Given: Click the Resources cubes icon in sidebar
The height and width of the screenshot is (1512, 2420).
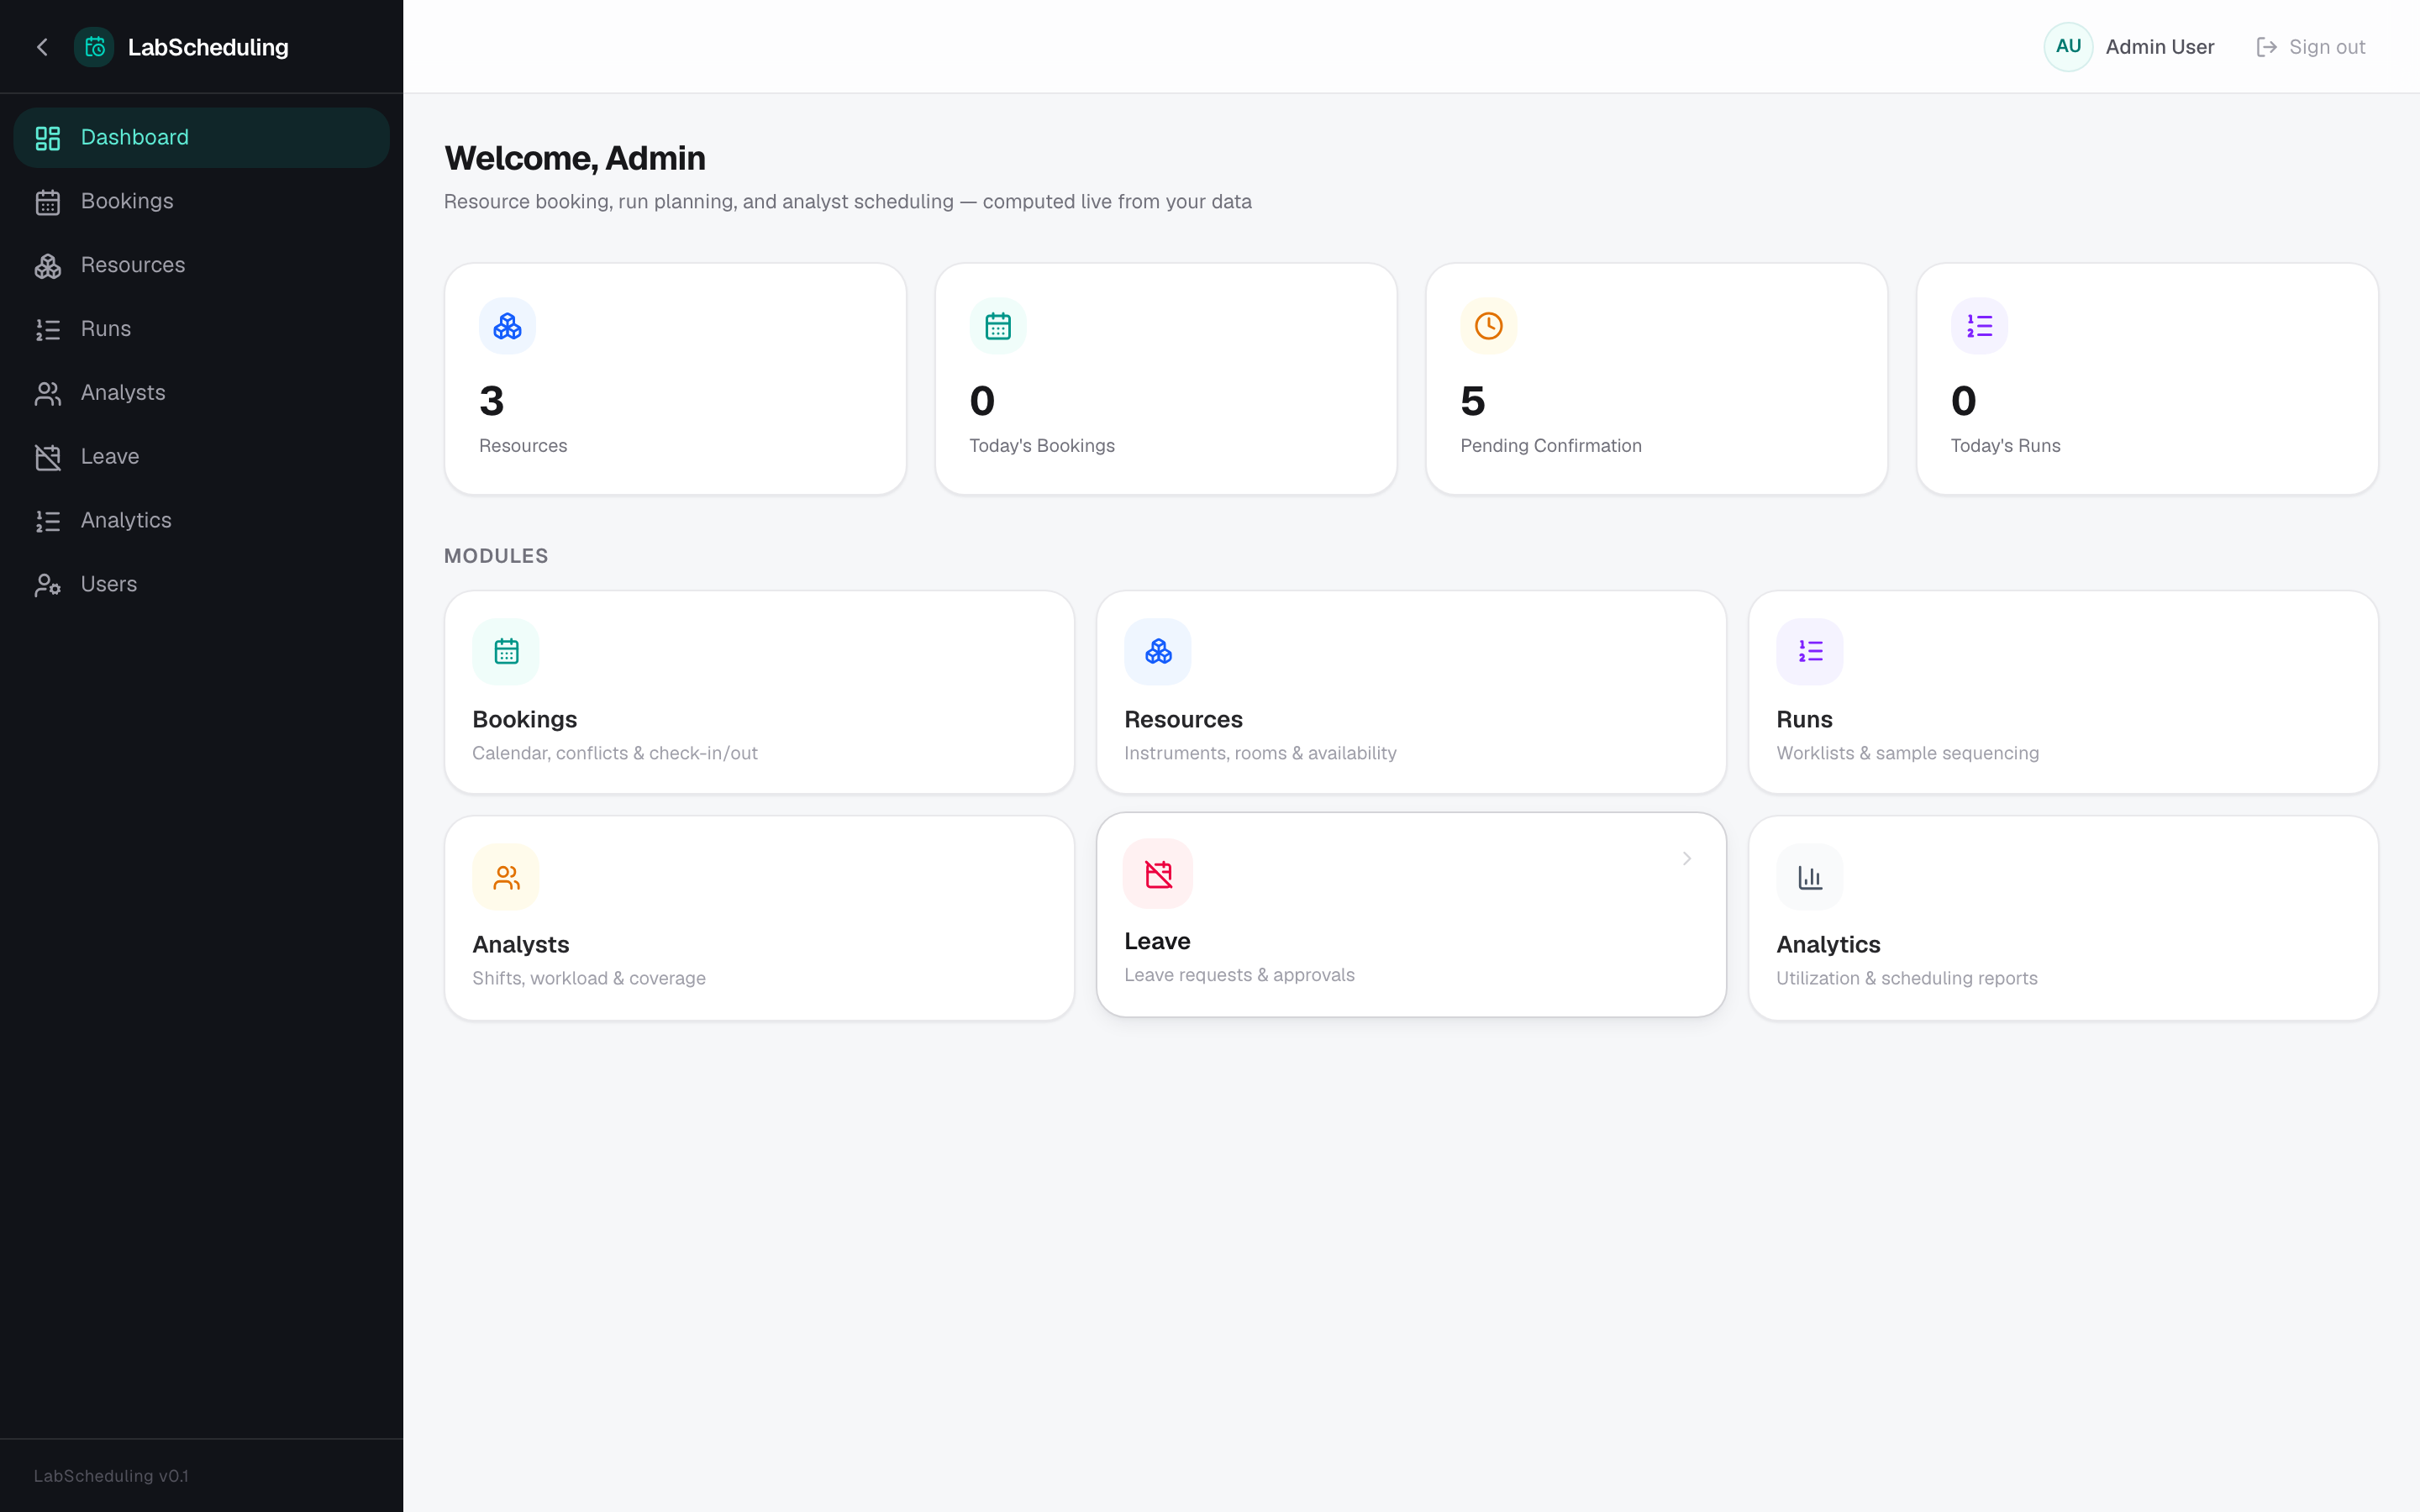Looking at the screenshot, I should [x=48, y=266].
